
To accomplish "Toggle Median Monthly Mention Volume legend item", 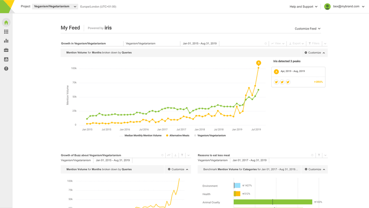I will [141, 136].
